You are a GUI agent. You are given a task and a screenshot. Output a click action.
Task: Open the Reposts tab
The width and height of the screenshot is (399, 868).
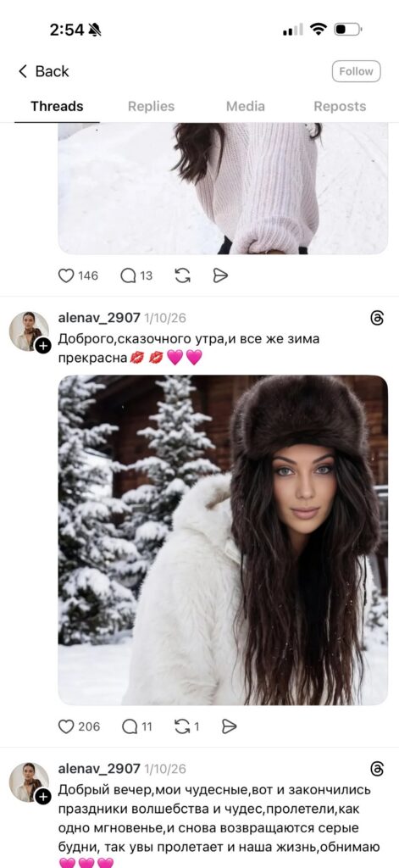tap(340, 106)
